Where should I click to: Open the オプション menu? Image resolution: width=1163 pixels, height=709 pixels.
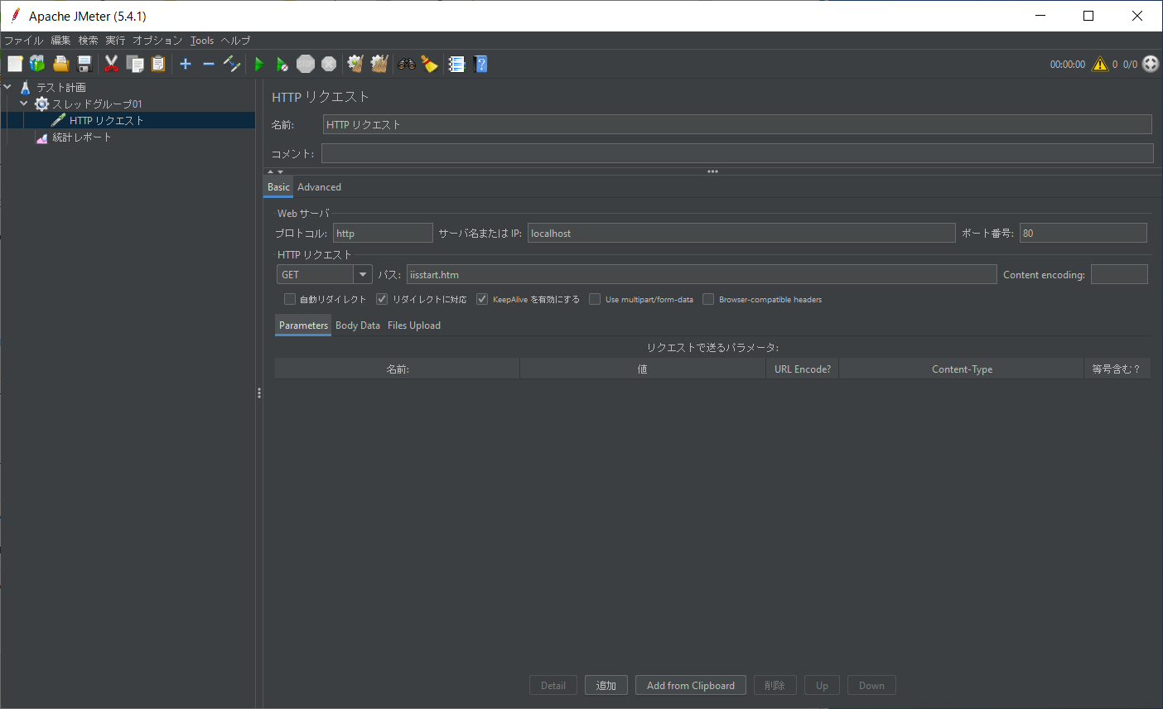tap(157, 40)
